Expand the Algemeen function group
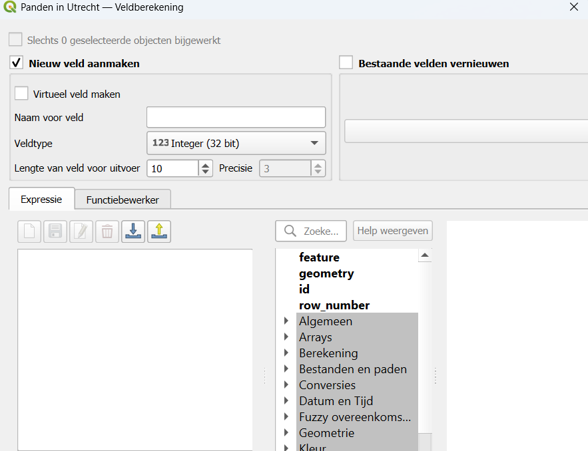588x451 pixels. [286, 321]
